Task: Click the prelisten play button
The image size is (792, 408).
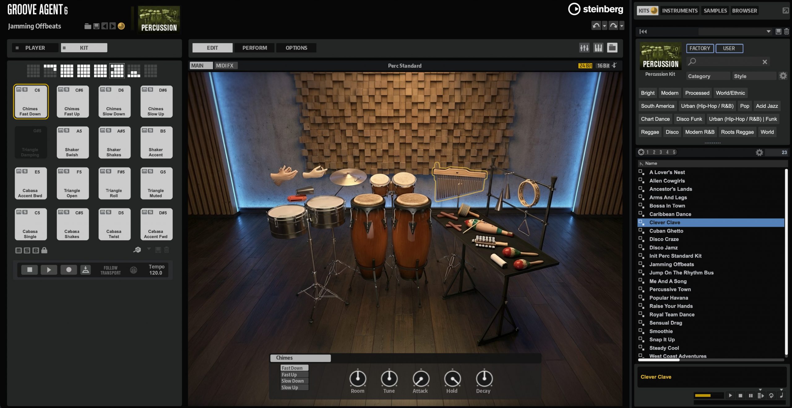Action: [x=730, y=395]
